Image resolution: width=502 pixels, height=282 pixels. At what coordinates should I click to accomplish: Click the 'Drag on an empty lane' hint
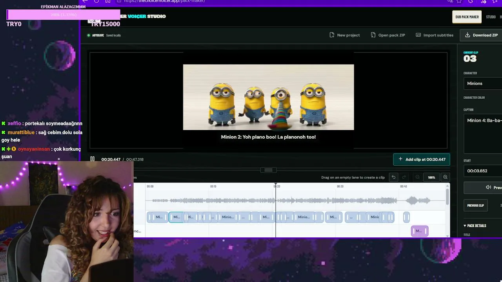pos(353,177)
